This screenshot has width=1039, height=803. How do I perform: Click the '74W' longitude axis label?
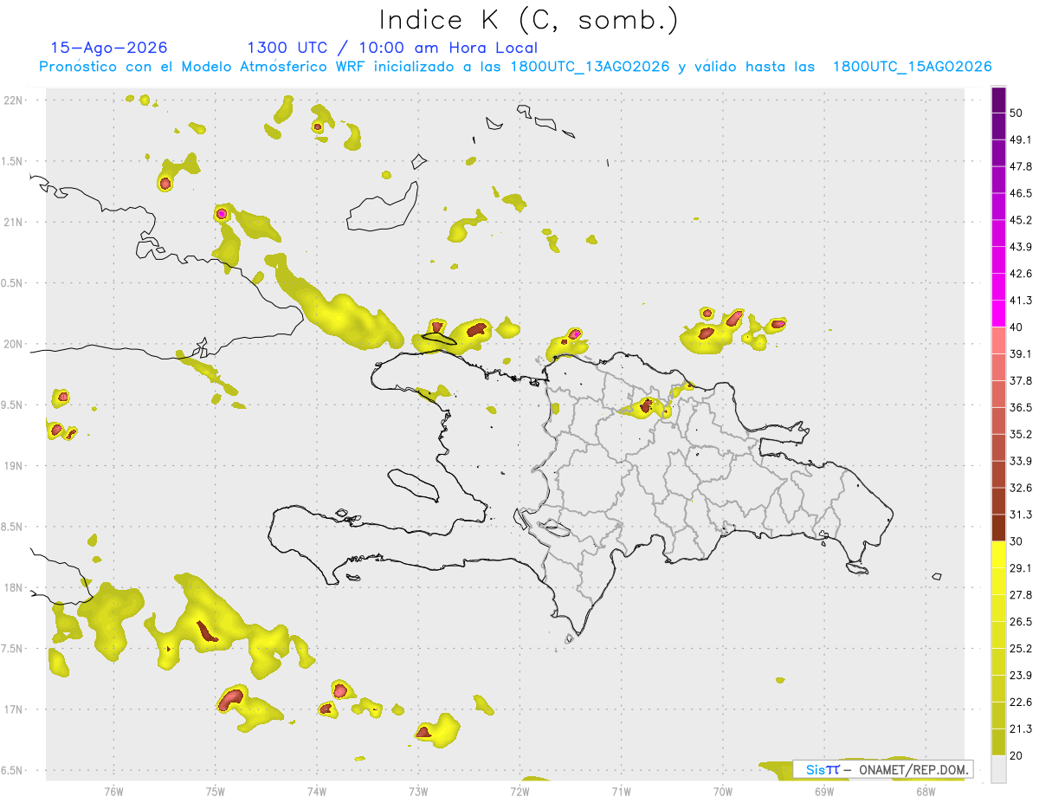click(316, 791)
